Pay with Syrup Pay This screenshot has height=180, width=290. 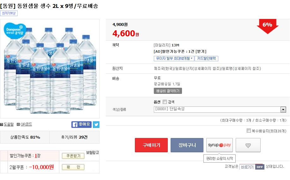pos(219,145)
